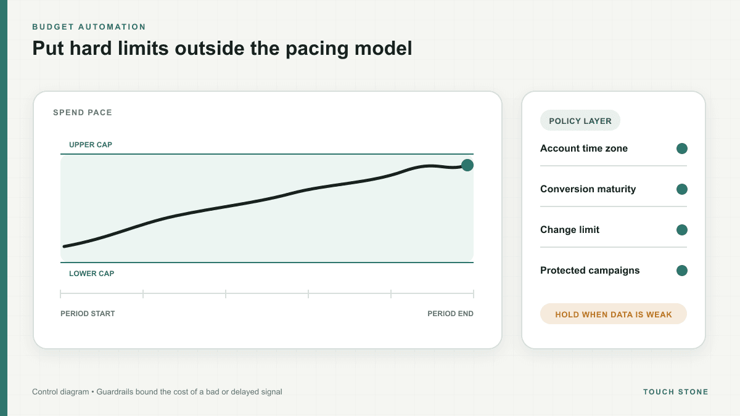Click the slide title about hard limits
740x416 pixels.
click(222, 48)
